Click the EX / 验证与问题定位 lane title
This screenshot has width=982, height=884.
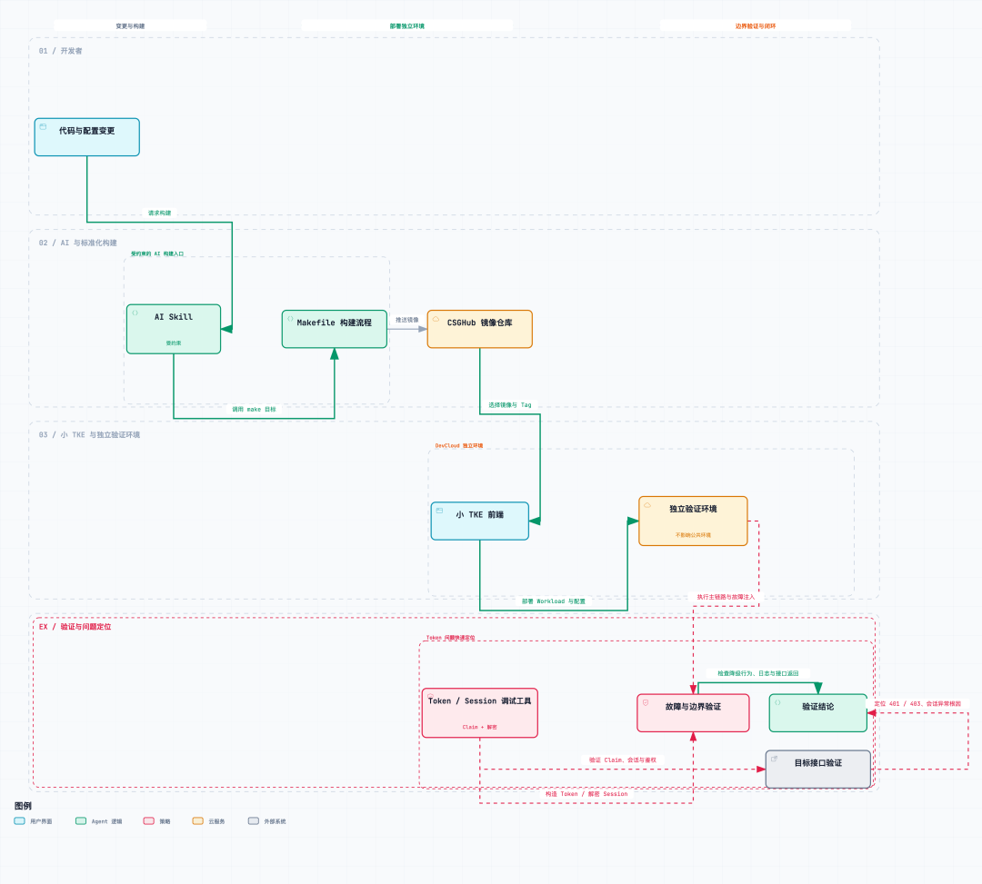(75, 627)
